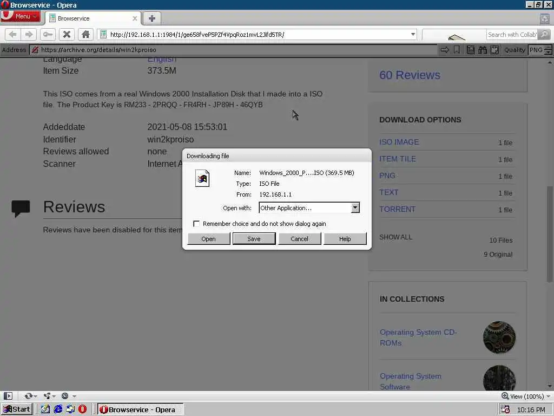This screenshot has width=554, height=416.
Task: Click the search magnifier button
Action: click(544, 34)
